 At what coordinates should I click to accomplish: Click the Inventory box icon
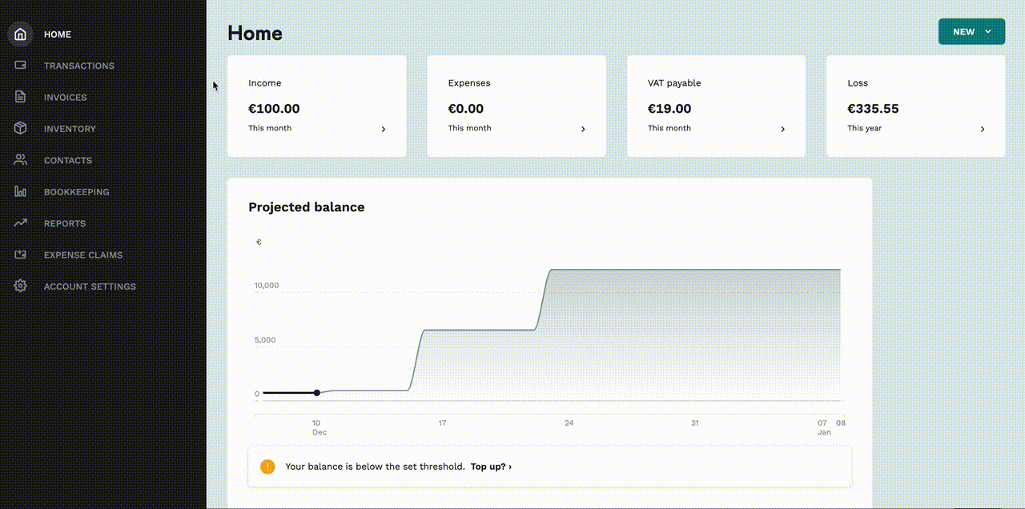(x=20, y=128)
